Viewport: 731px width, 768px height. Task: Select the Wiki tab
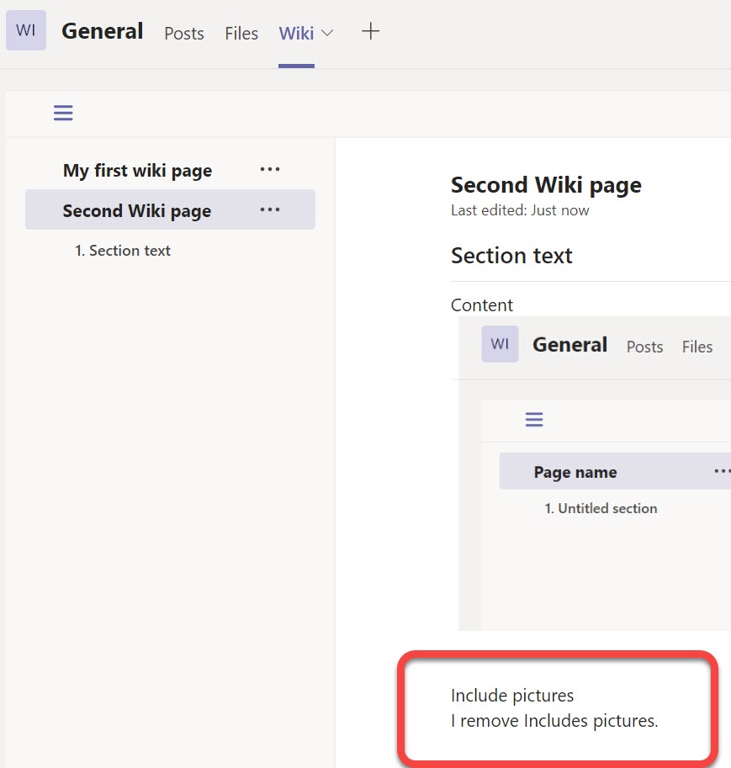296,34
